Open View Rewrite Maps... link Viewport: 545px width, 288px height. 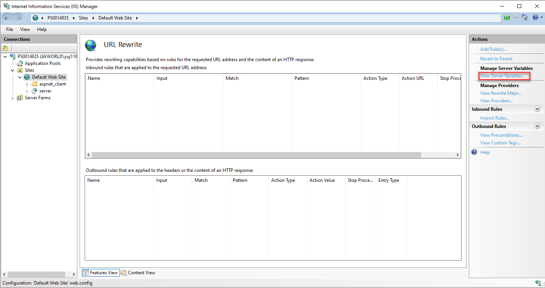[x=501, y=93]
